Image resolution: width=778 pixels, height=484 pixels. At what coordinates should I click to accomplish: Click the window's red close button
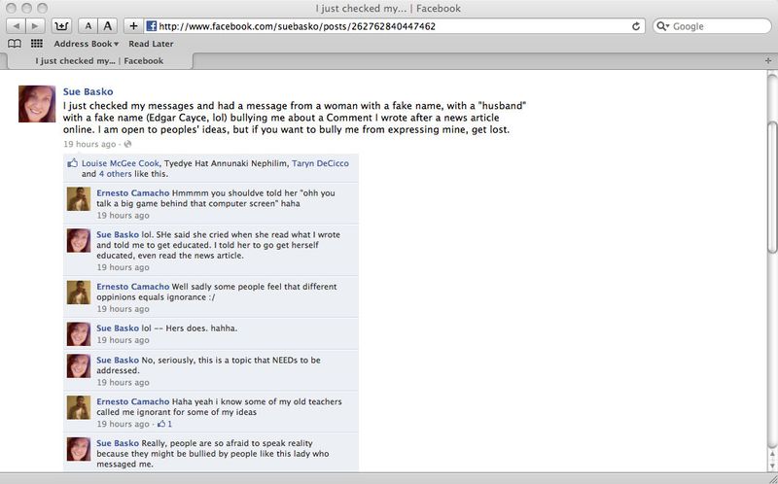[11, 8]
